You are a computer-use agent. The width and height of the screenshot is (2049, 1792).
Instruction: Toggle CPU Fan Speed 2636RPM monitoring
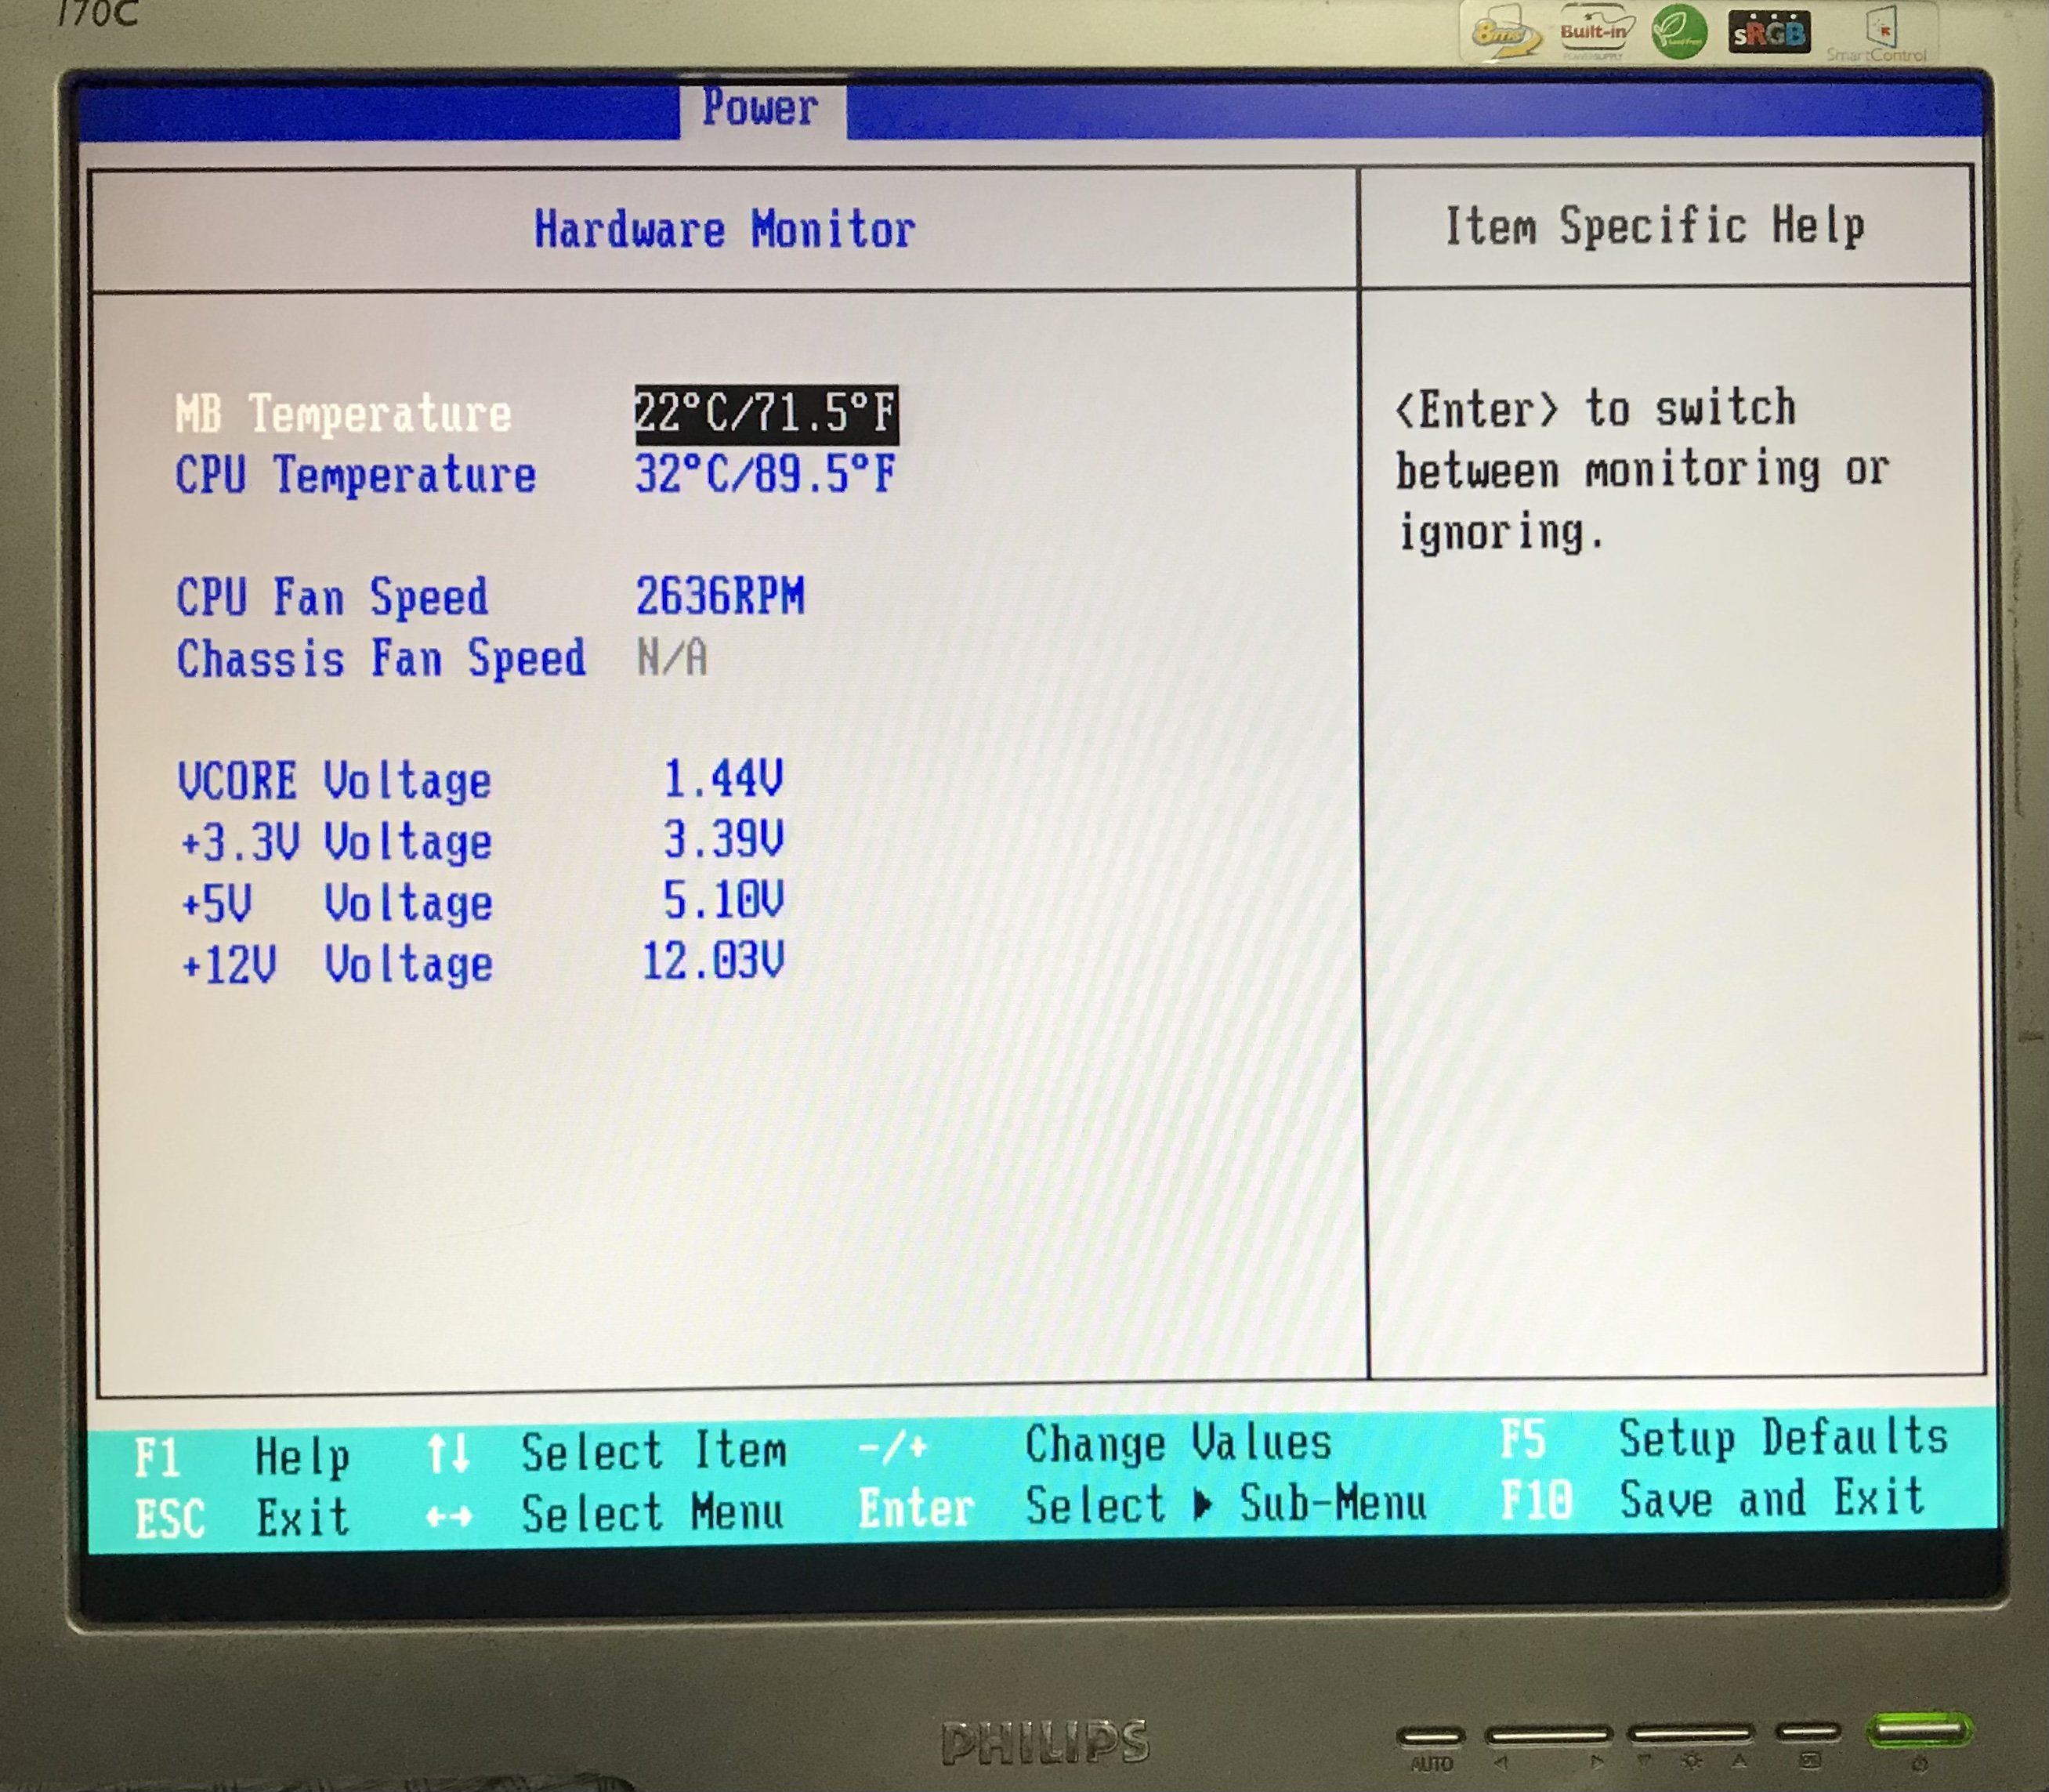coord(720,597)
